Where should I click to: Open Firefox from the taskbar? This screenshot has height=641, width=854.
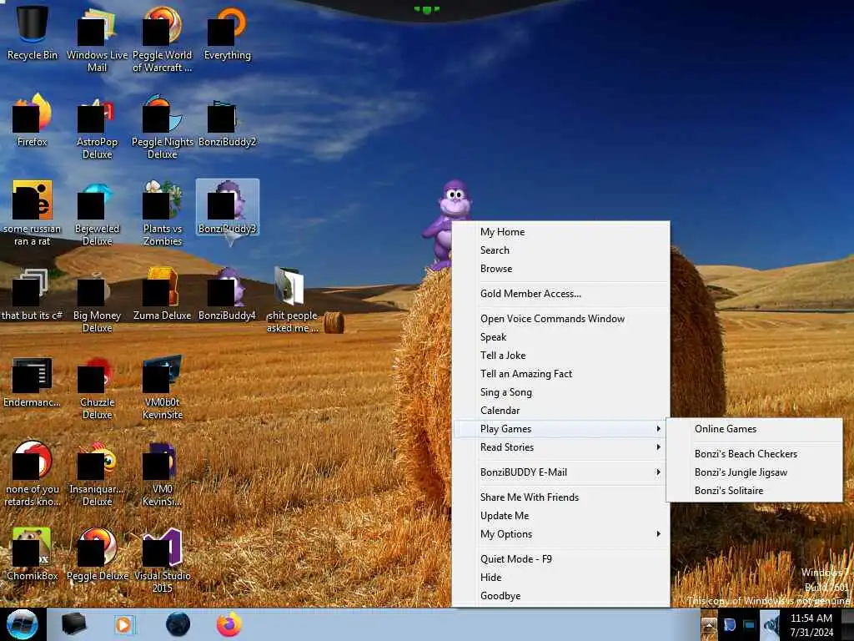click(x=229, y=624)
